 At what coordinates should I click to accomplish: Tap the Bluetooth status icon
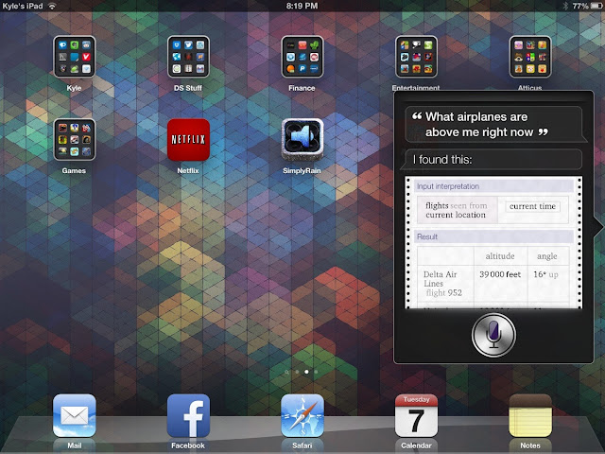[565, 6]
